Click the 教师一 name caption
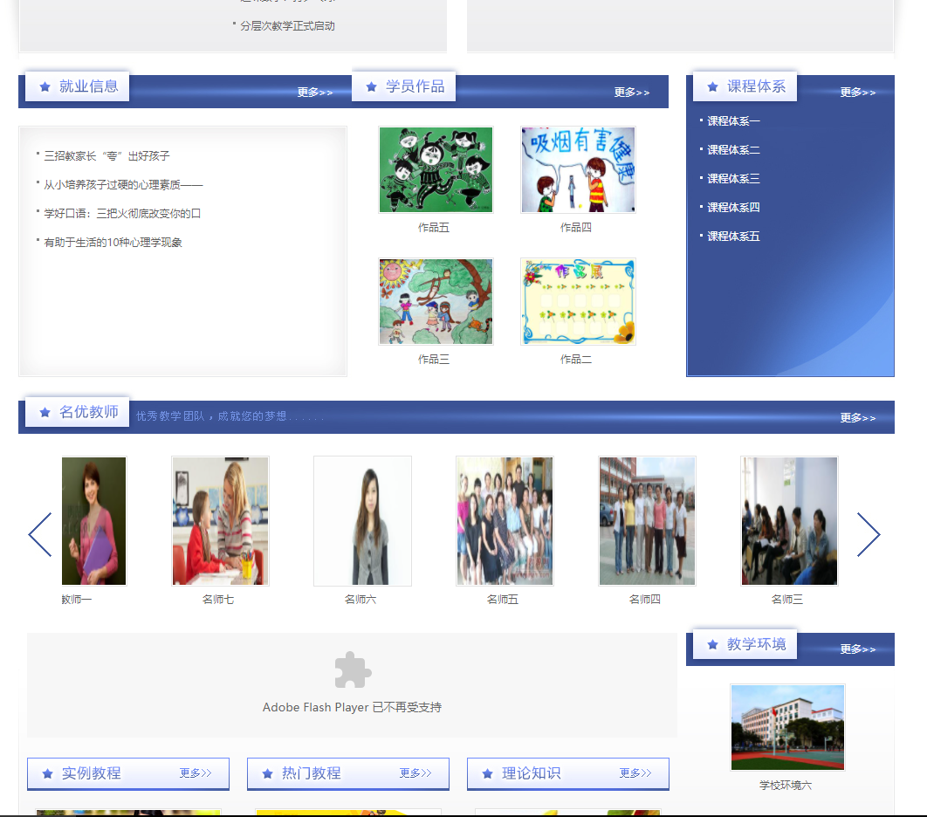 76,600
